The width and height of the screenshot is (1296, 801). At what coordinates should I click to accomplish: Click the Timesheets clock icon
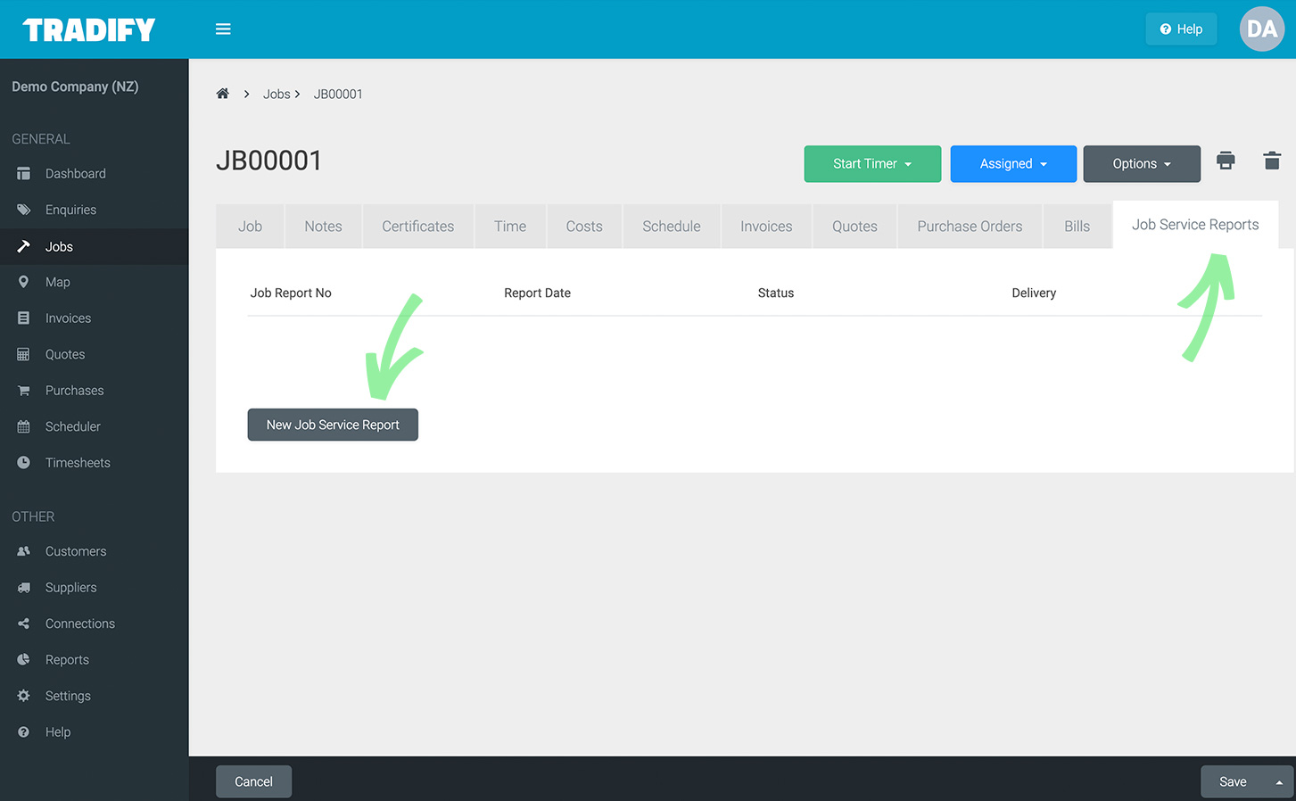click(24, 463)
